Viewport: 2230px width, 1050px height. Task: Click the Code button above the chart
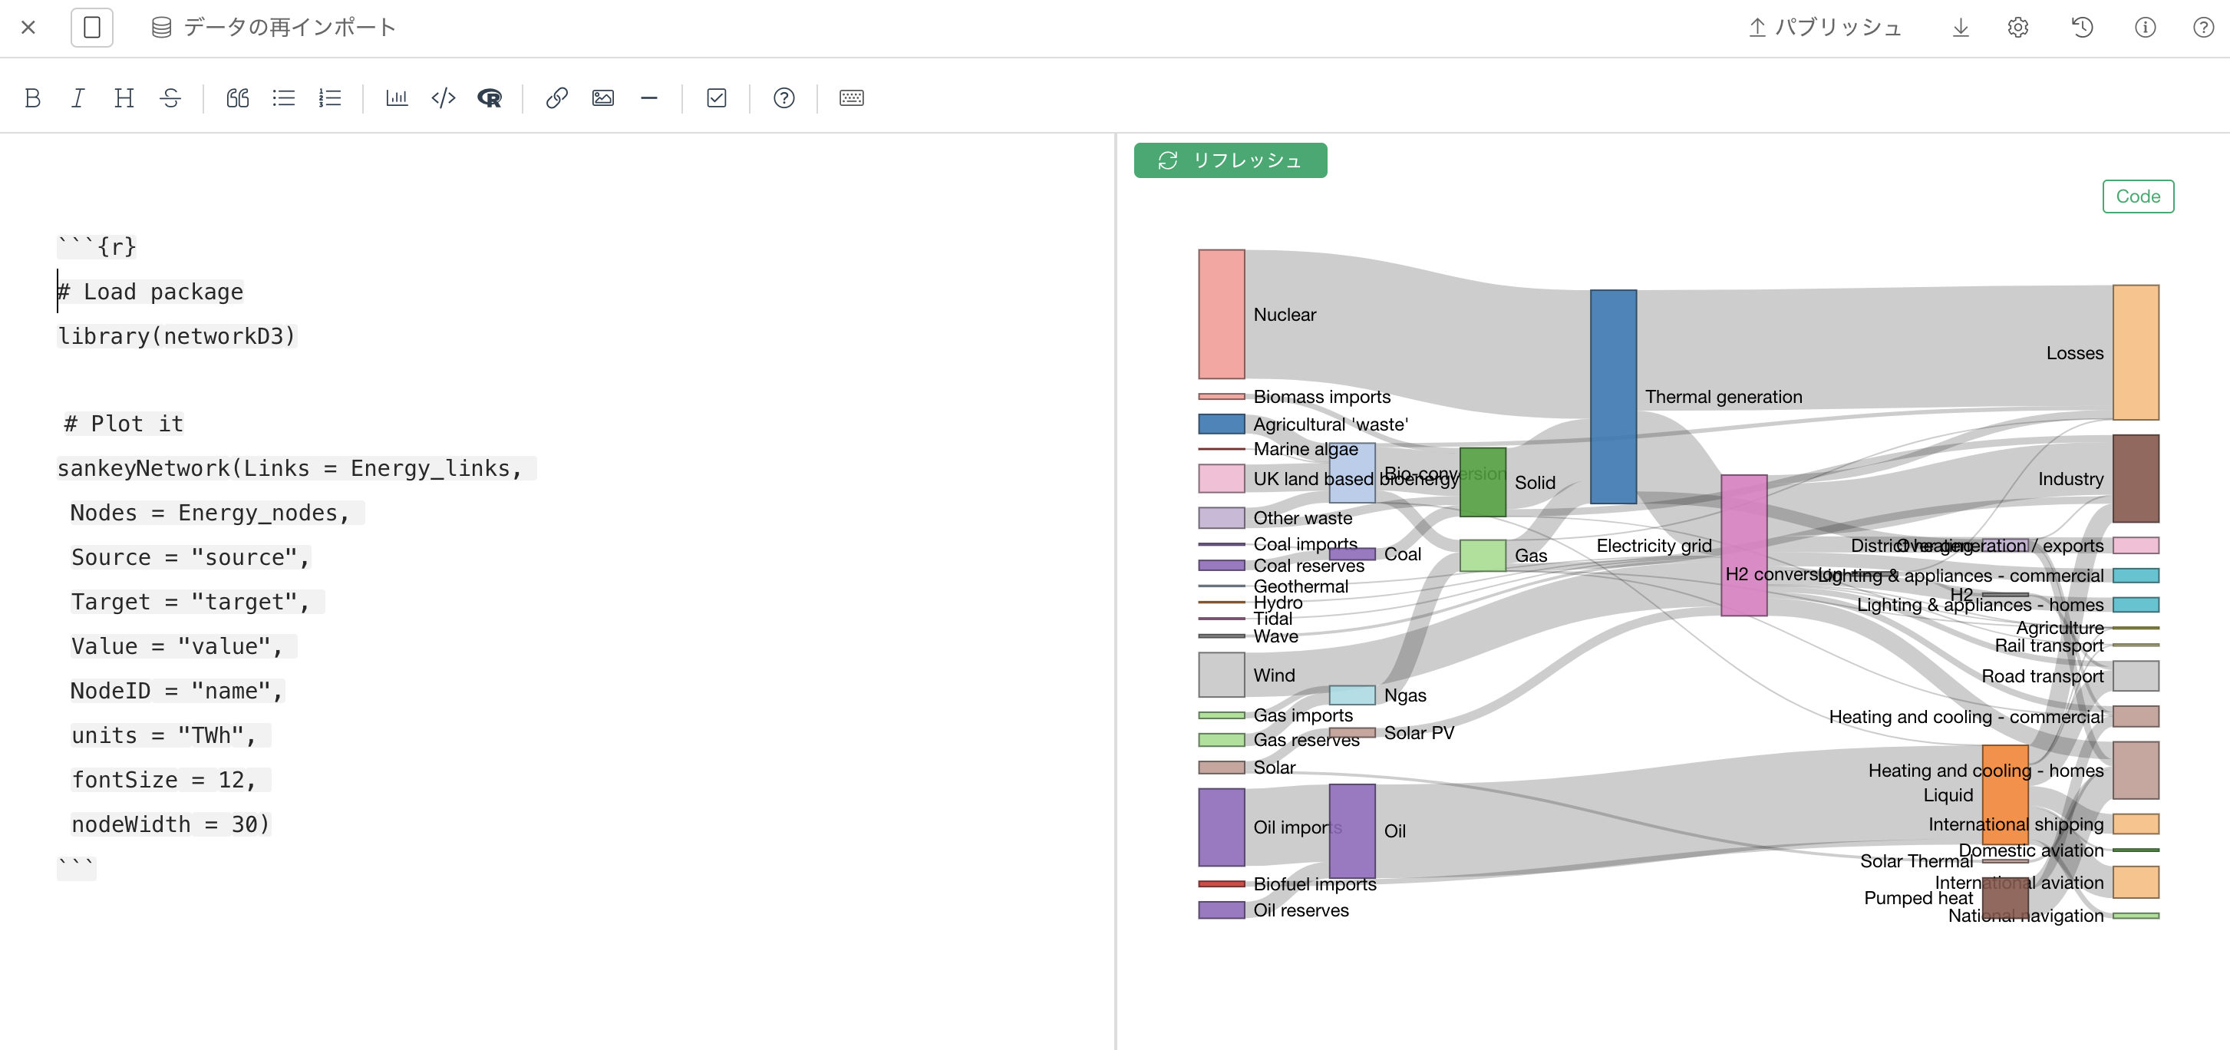(x=2137, y=196)
